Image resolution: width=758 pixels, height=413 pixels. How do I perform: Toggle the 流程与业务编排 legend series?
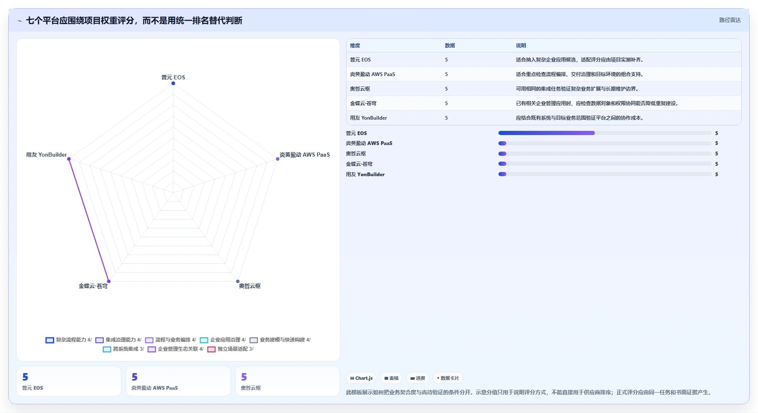click(171, 340)
